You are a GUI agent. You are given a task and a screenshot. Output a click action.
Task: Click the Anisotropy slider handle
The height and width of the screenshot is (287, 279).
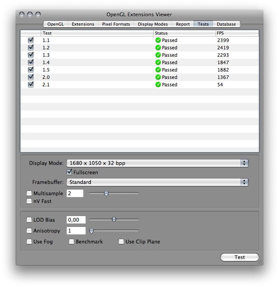pyautogui.click(x=91, y=231)
